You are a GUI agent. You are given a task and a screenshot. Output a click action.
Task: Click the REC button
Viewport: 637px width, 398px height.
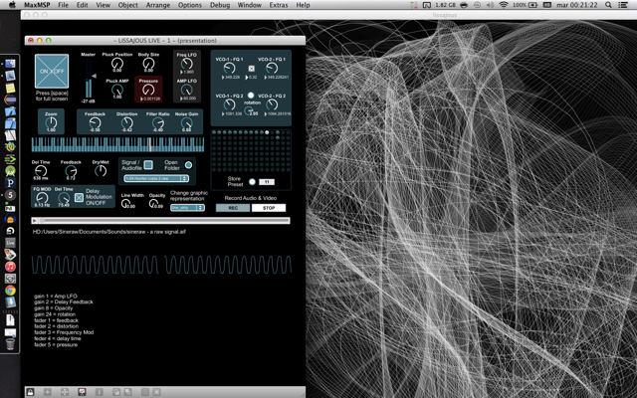coord(233,208)
